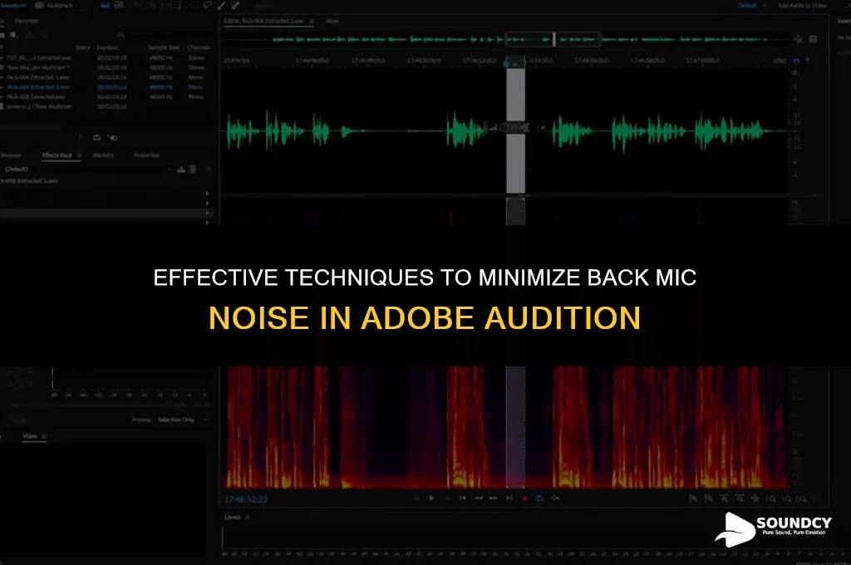851x565 pixels.
Task: Switch to the Waveform editor view
Action: click(12, 6)
